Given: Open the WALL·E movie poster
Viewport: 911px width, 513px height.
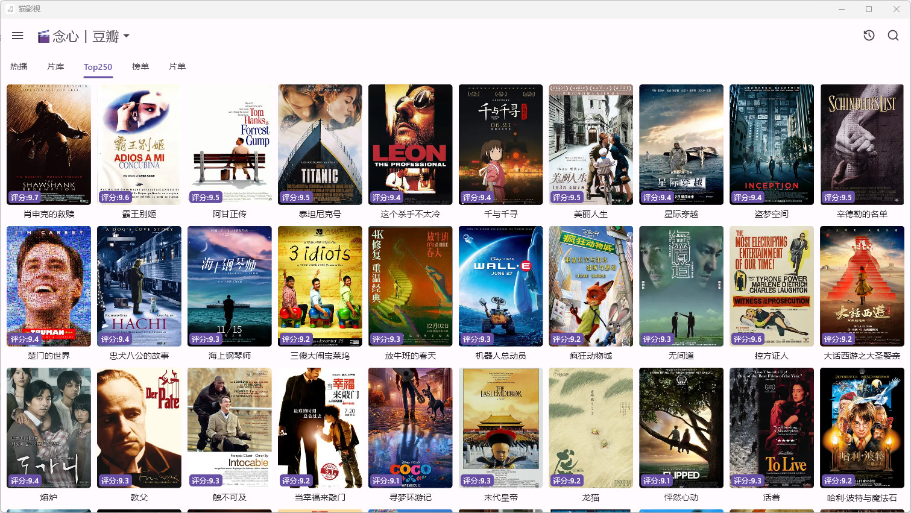Looking at the screenshot, I should 501,286.
